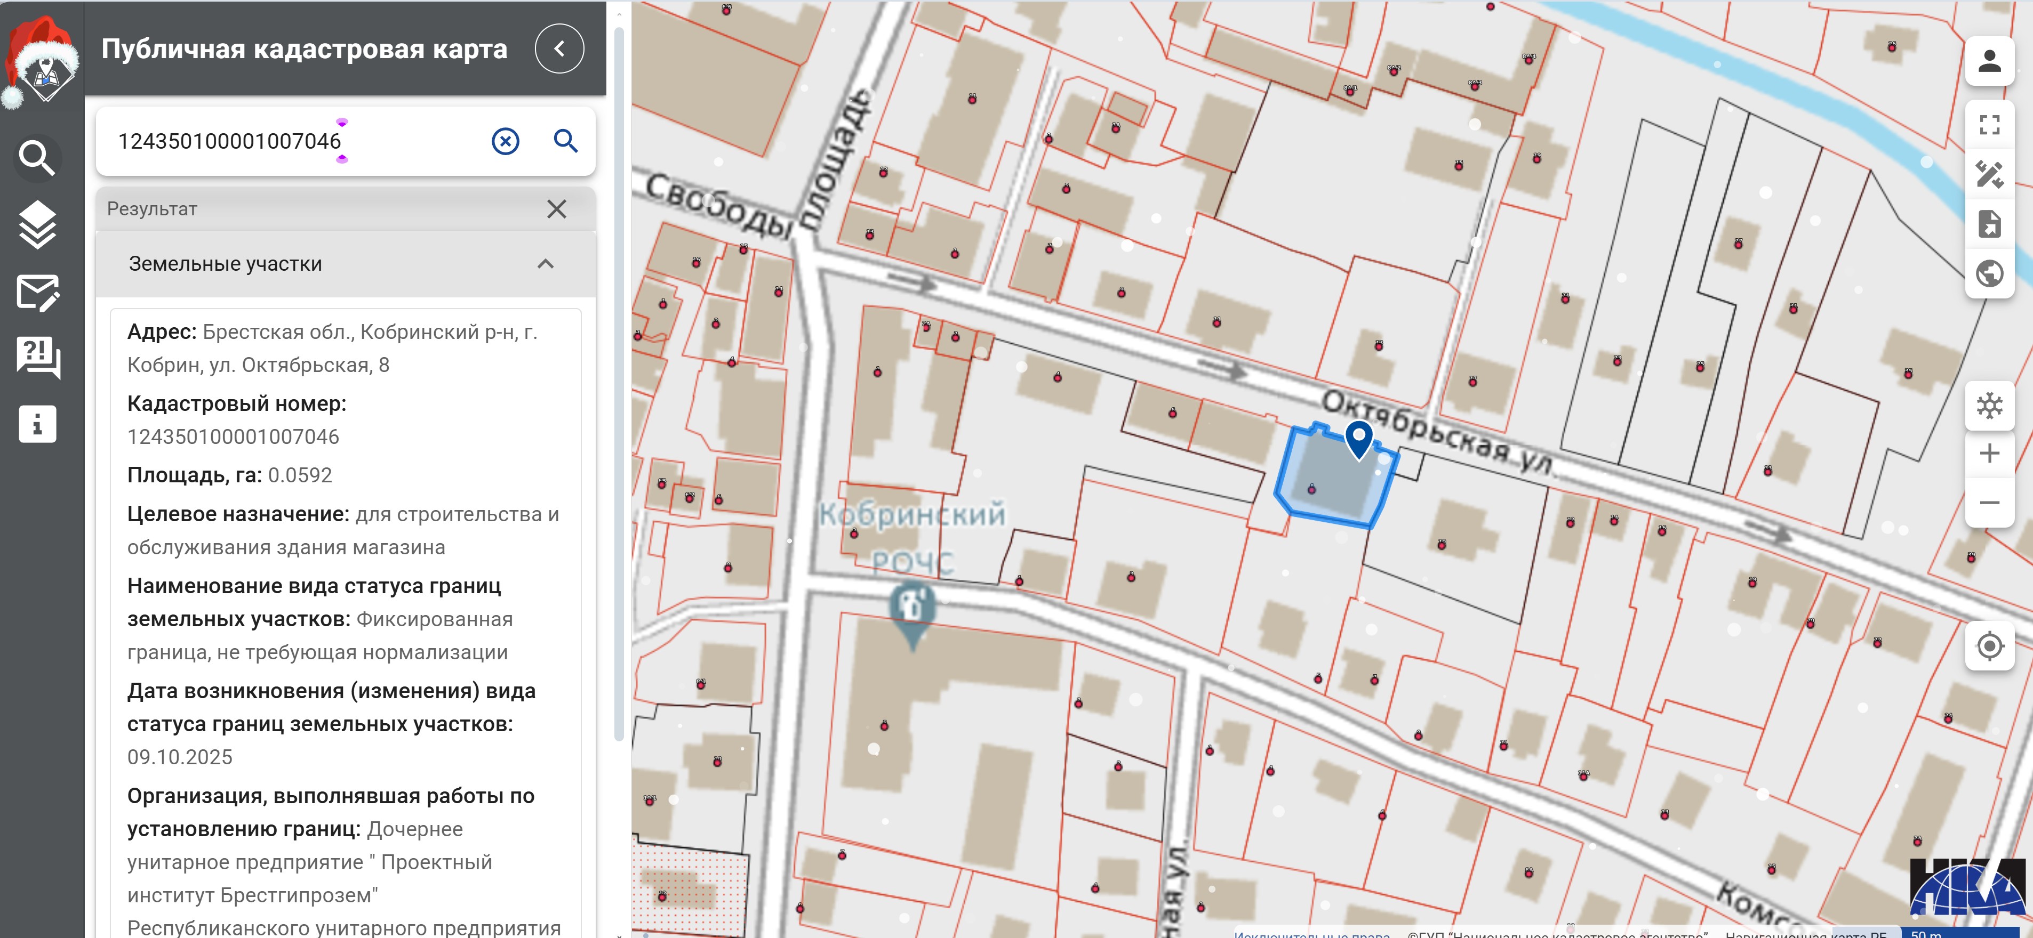
Task: Close the Результат panel
Action: (556, 209)
